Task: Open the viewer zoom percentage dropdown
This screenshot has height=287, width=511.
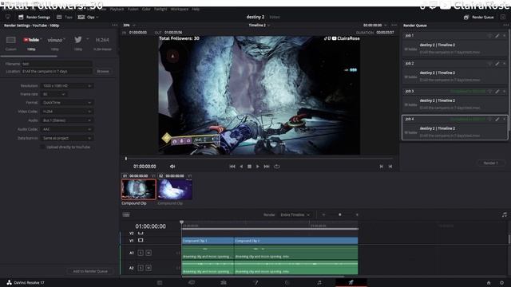Action: click(x=129, y=25)
